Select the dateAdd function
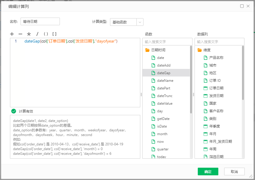The height and width of the screenshot is (180, 255). click(x=163, y=65)
